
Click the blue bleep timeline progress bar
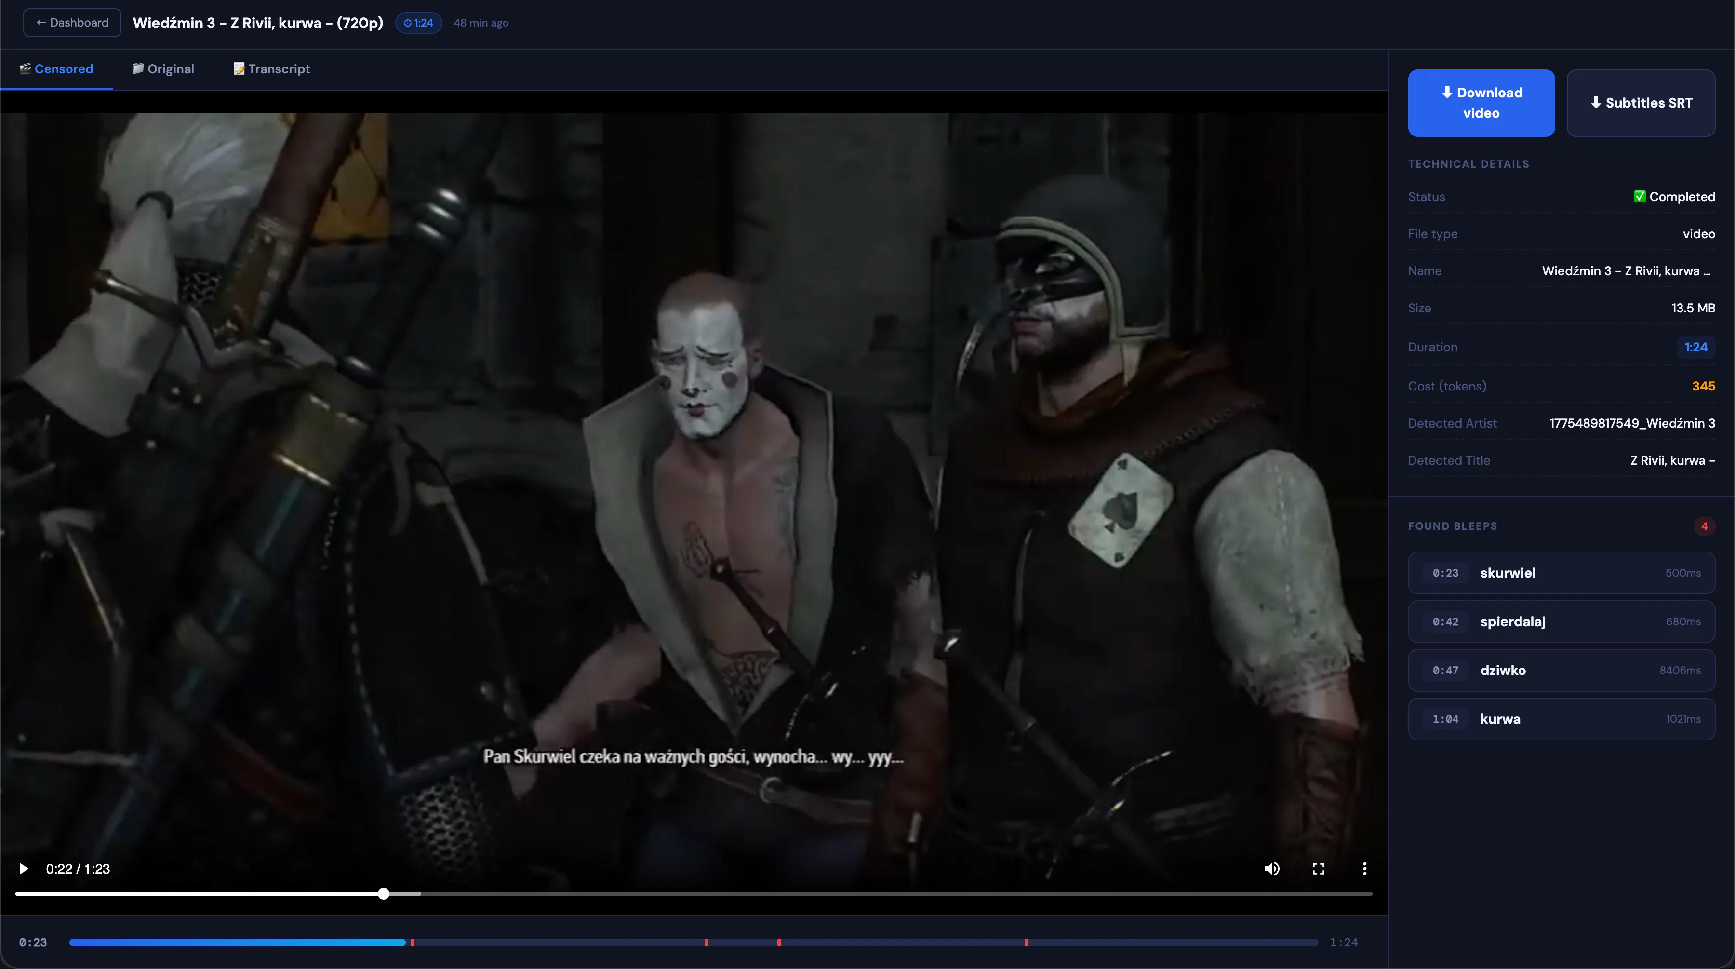pos(237,942)
